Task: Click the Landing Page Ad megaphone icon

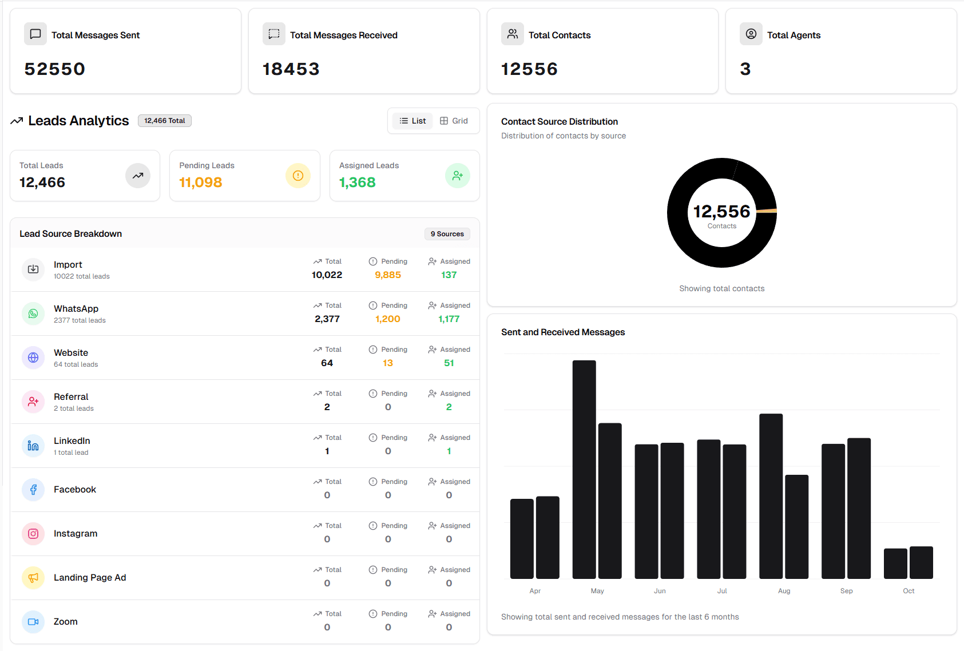Action: (33, 578)
